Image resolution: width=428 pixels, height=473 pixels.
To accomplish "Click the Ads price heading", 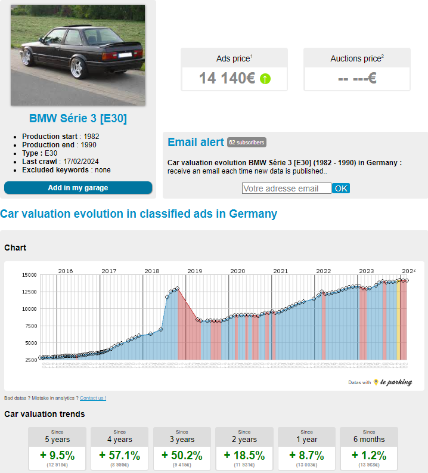I will pyautogui.click(x=234, y=58).
